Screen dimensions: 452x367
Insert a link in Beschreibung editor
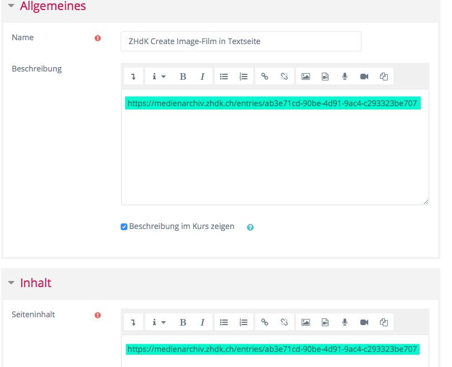pyautogui.click(x=265, y=77)
